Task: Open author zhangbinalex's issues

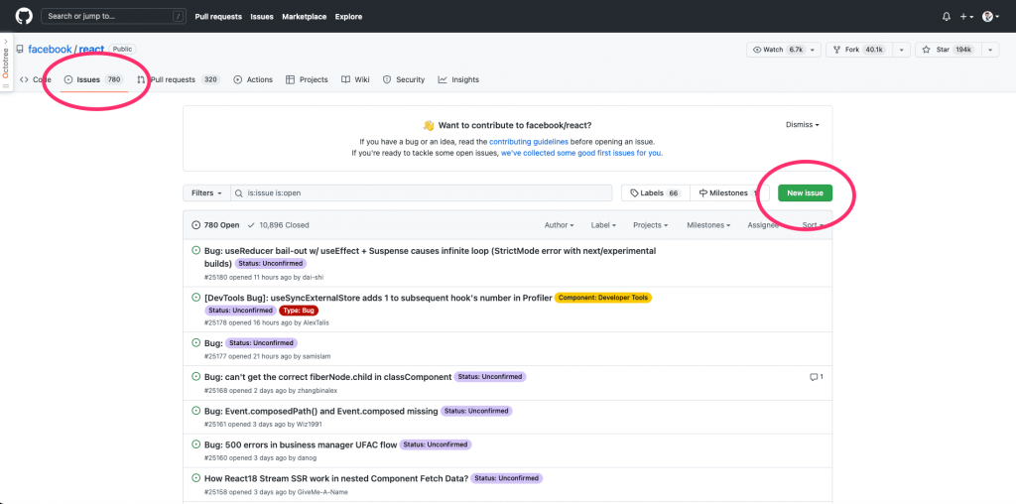Action: pyautogui.click(x=317, y=391)
